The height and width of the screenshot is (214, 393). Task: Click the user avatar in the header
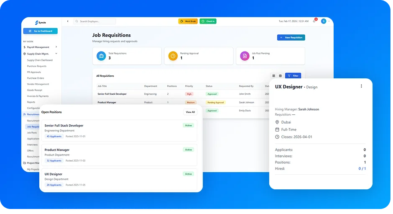(324, 21)
